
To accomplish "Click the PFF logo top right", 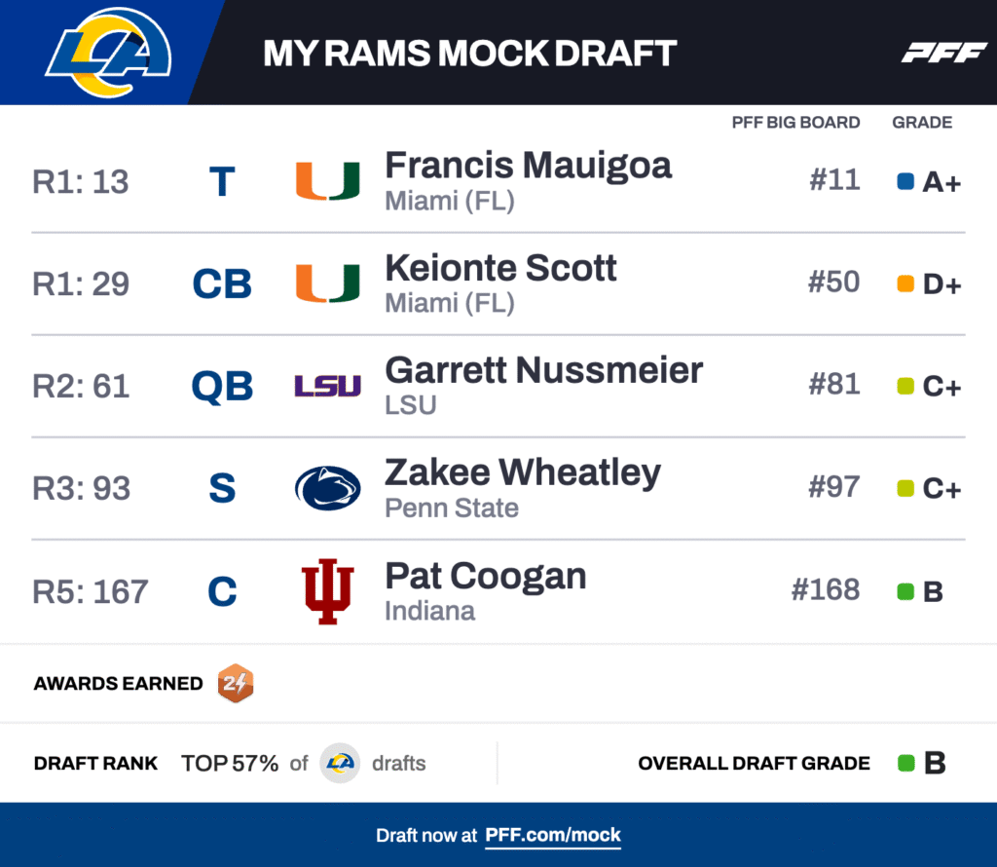I will (943, 53).
